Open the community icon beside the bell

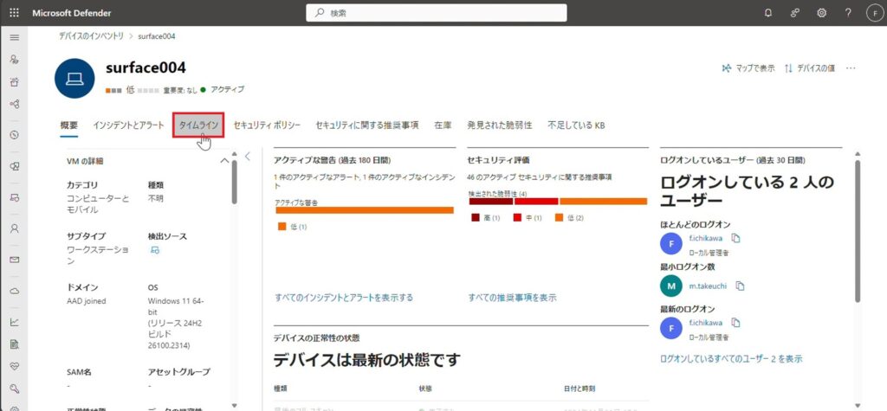tap(795, 12)
